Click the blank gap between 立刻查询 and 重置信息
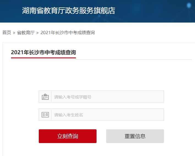This screenshot has width=195, height=156. (101, 136)
